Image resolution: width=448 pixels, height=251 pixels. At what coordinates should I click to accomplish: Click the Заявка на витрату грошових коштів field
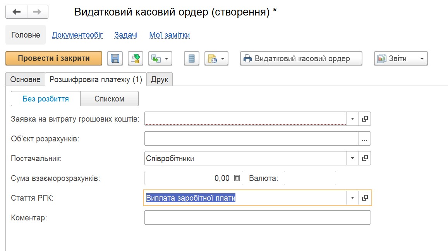(x=245, y=119)
